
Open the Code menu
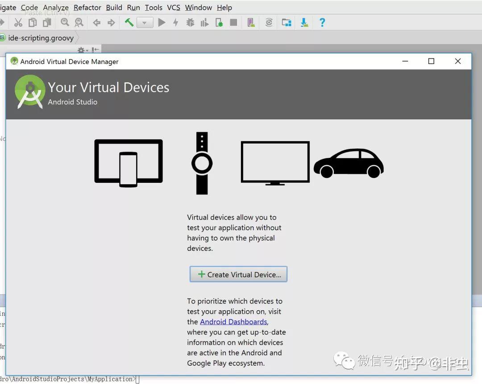tap(29, 8)
